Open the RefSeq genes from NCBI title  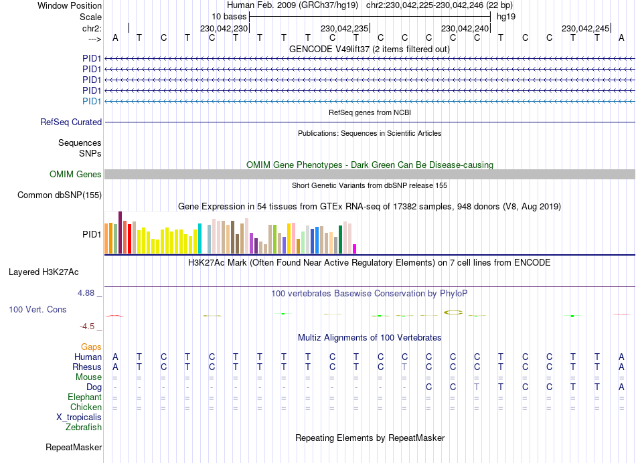click(x=370, y=112)
